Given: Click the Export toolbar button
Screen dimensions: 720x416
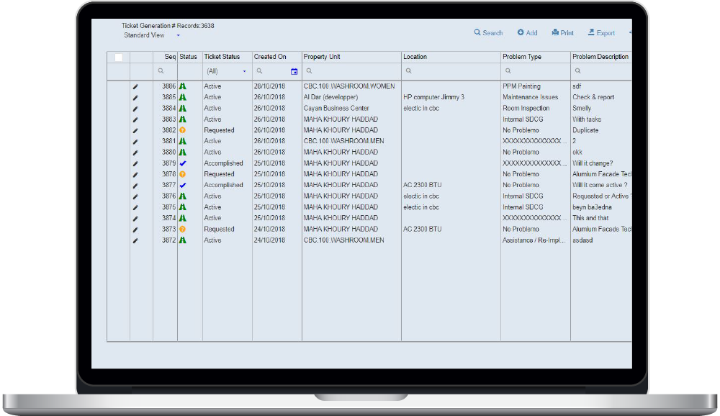Looking at the screenshot, I should point(601,33).
